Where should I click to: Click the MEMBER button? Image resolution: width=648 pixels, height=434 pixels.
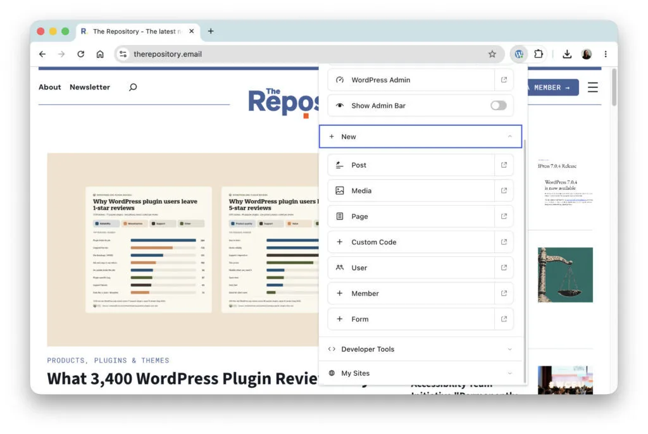553,88
